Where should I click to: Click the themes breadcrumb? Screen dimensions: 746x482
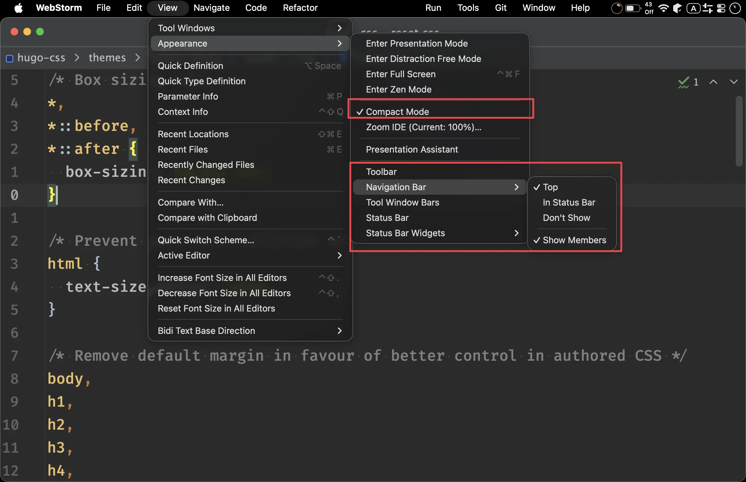pyautogui.click(x=107, y=58)
